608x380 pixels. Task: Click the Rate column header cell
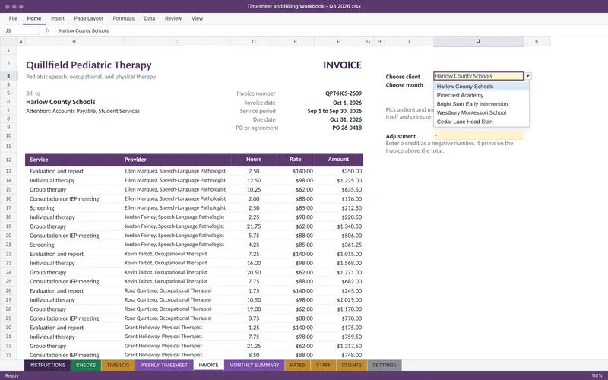point(296,160)
